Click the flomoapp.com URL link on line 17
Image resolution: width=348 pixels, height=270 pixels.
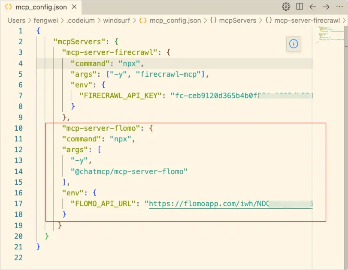tap(230, 204)
